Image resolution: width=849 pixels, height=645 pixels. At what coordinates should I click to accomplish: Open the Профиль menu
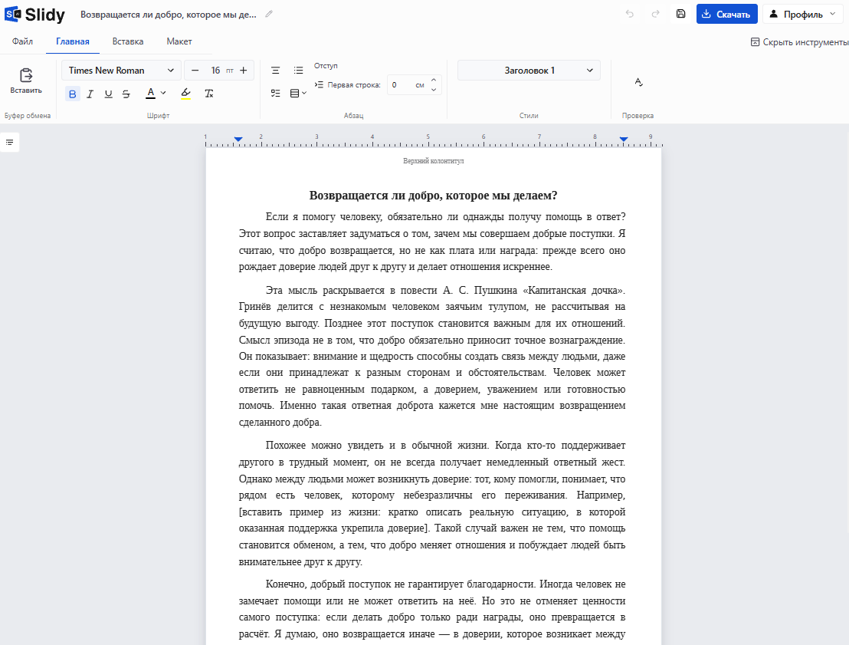803,14
